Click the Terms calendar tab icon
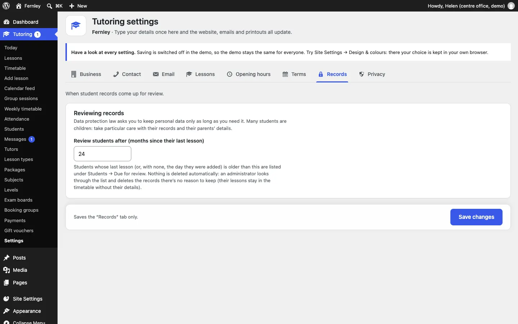The height and width of the screenshot is (324, 518). 285,74
